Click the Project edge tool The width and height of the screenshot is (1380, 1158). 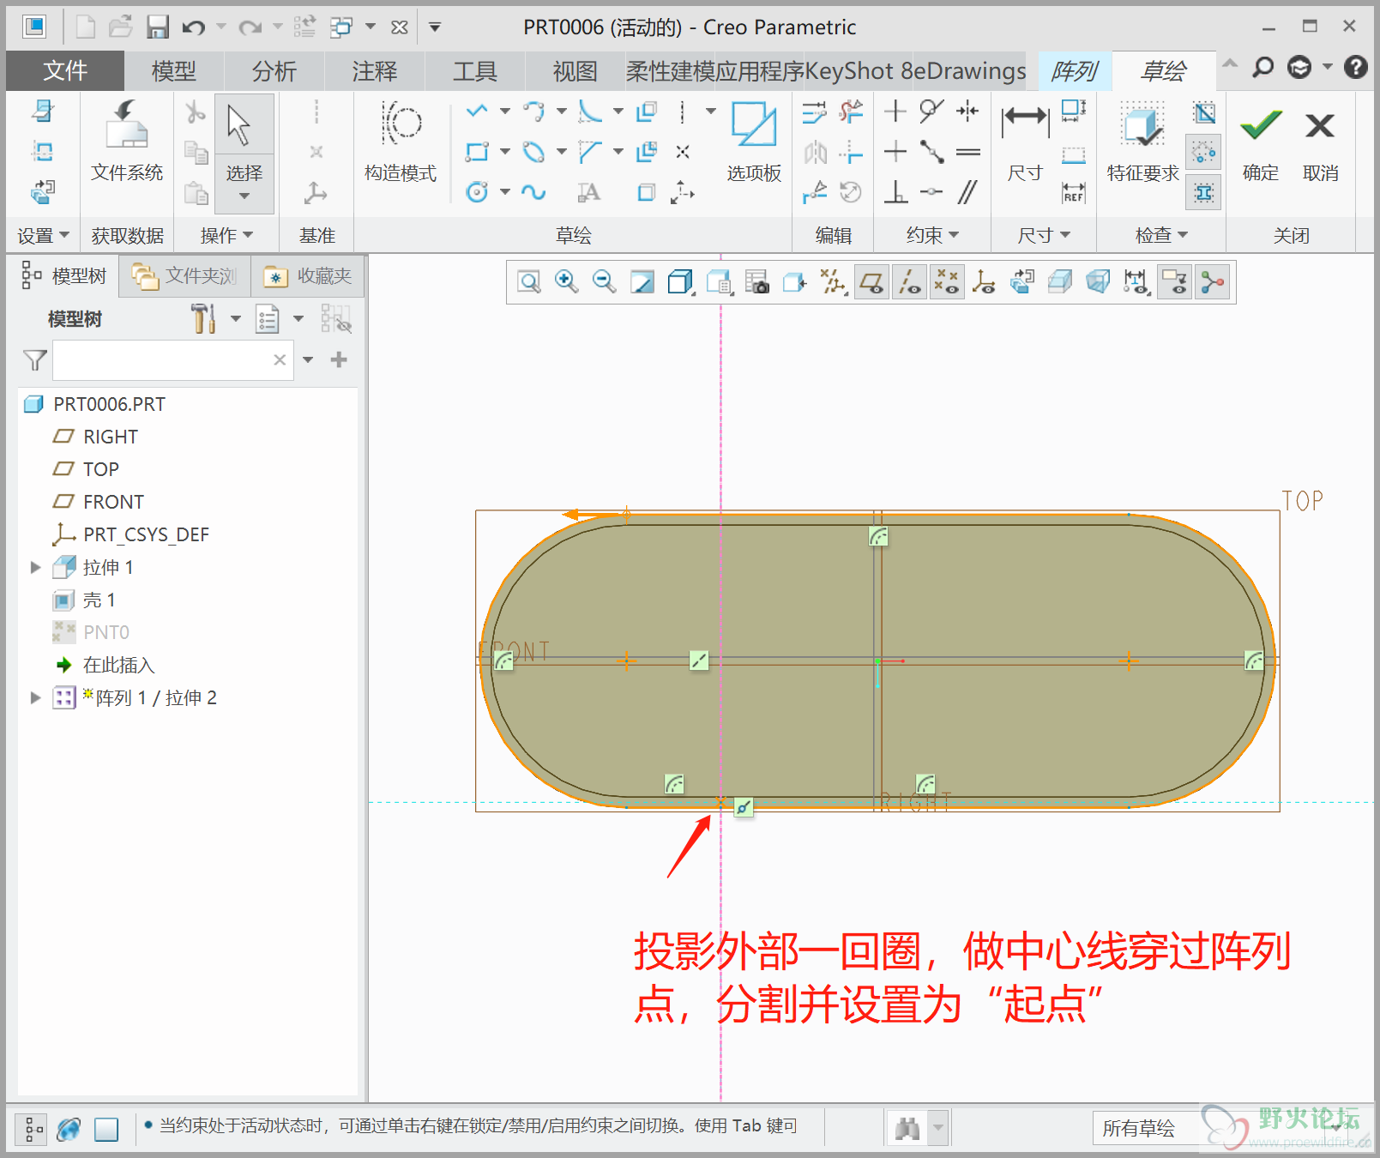point(647,192)
